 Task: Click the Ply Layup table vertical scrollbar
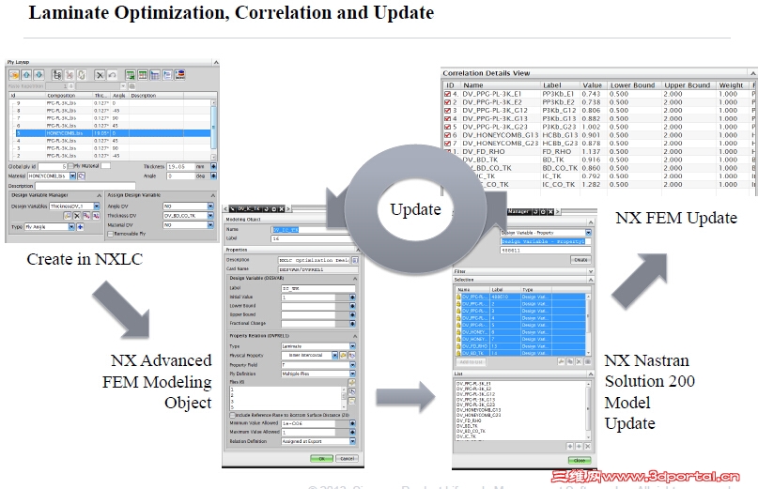tap(213, 130)
